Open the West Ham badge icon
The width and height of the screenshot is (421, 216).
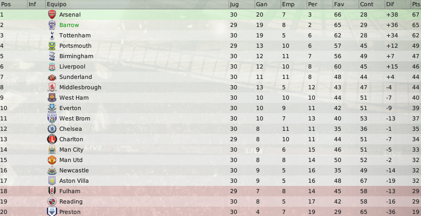[52, 98]
